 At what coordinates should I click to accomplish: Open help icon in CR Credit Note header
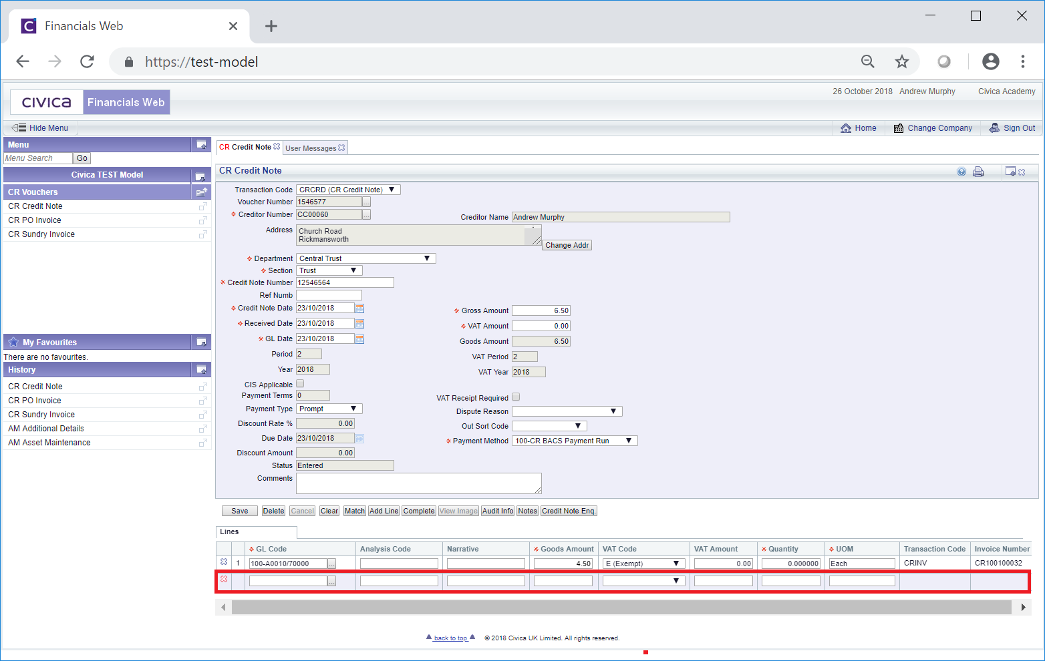coord(961,172)
